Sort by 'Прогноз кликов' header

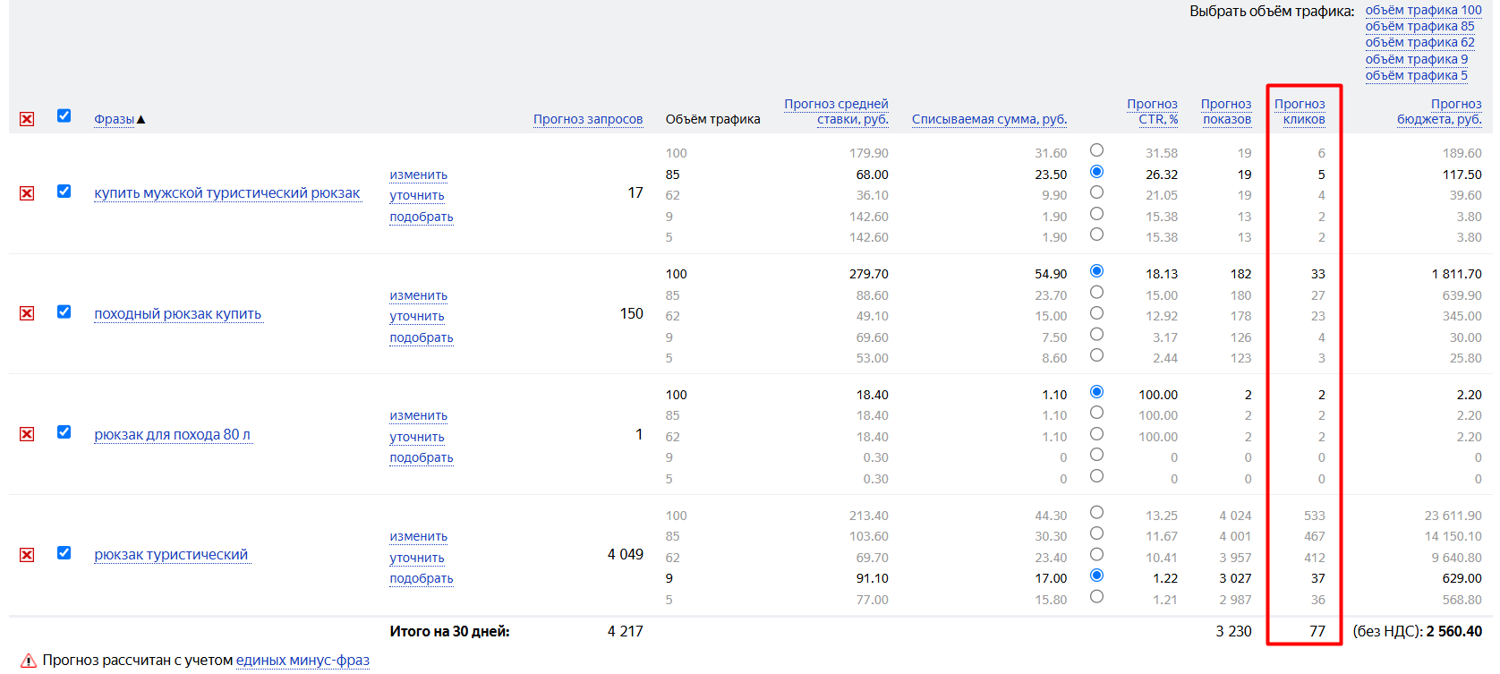pyautogui.click(x=1300, y=111)
